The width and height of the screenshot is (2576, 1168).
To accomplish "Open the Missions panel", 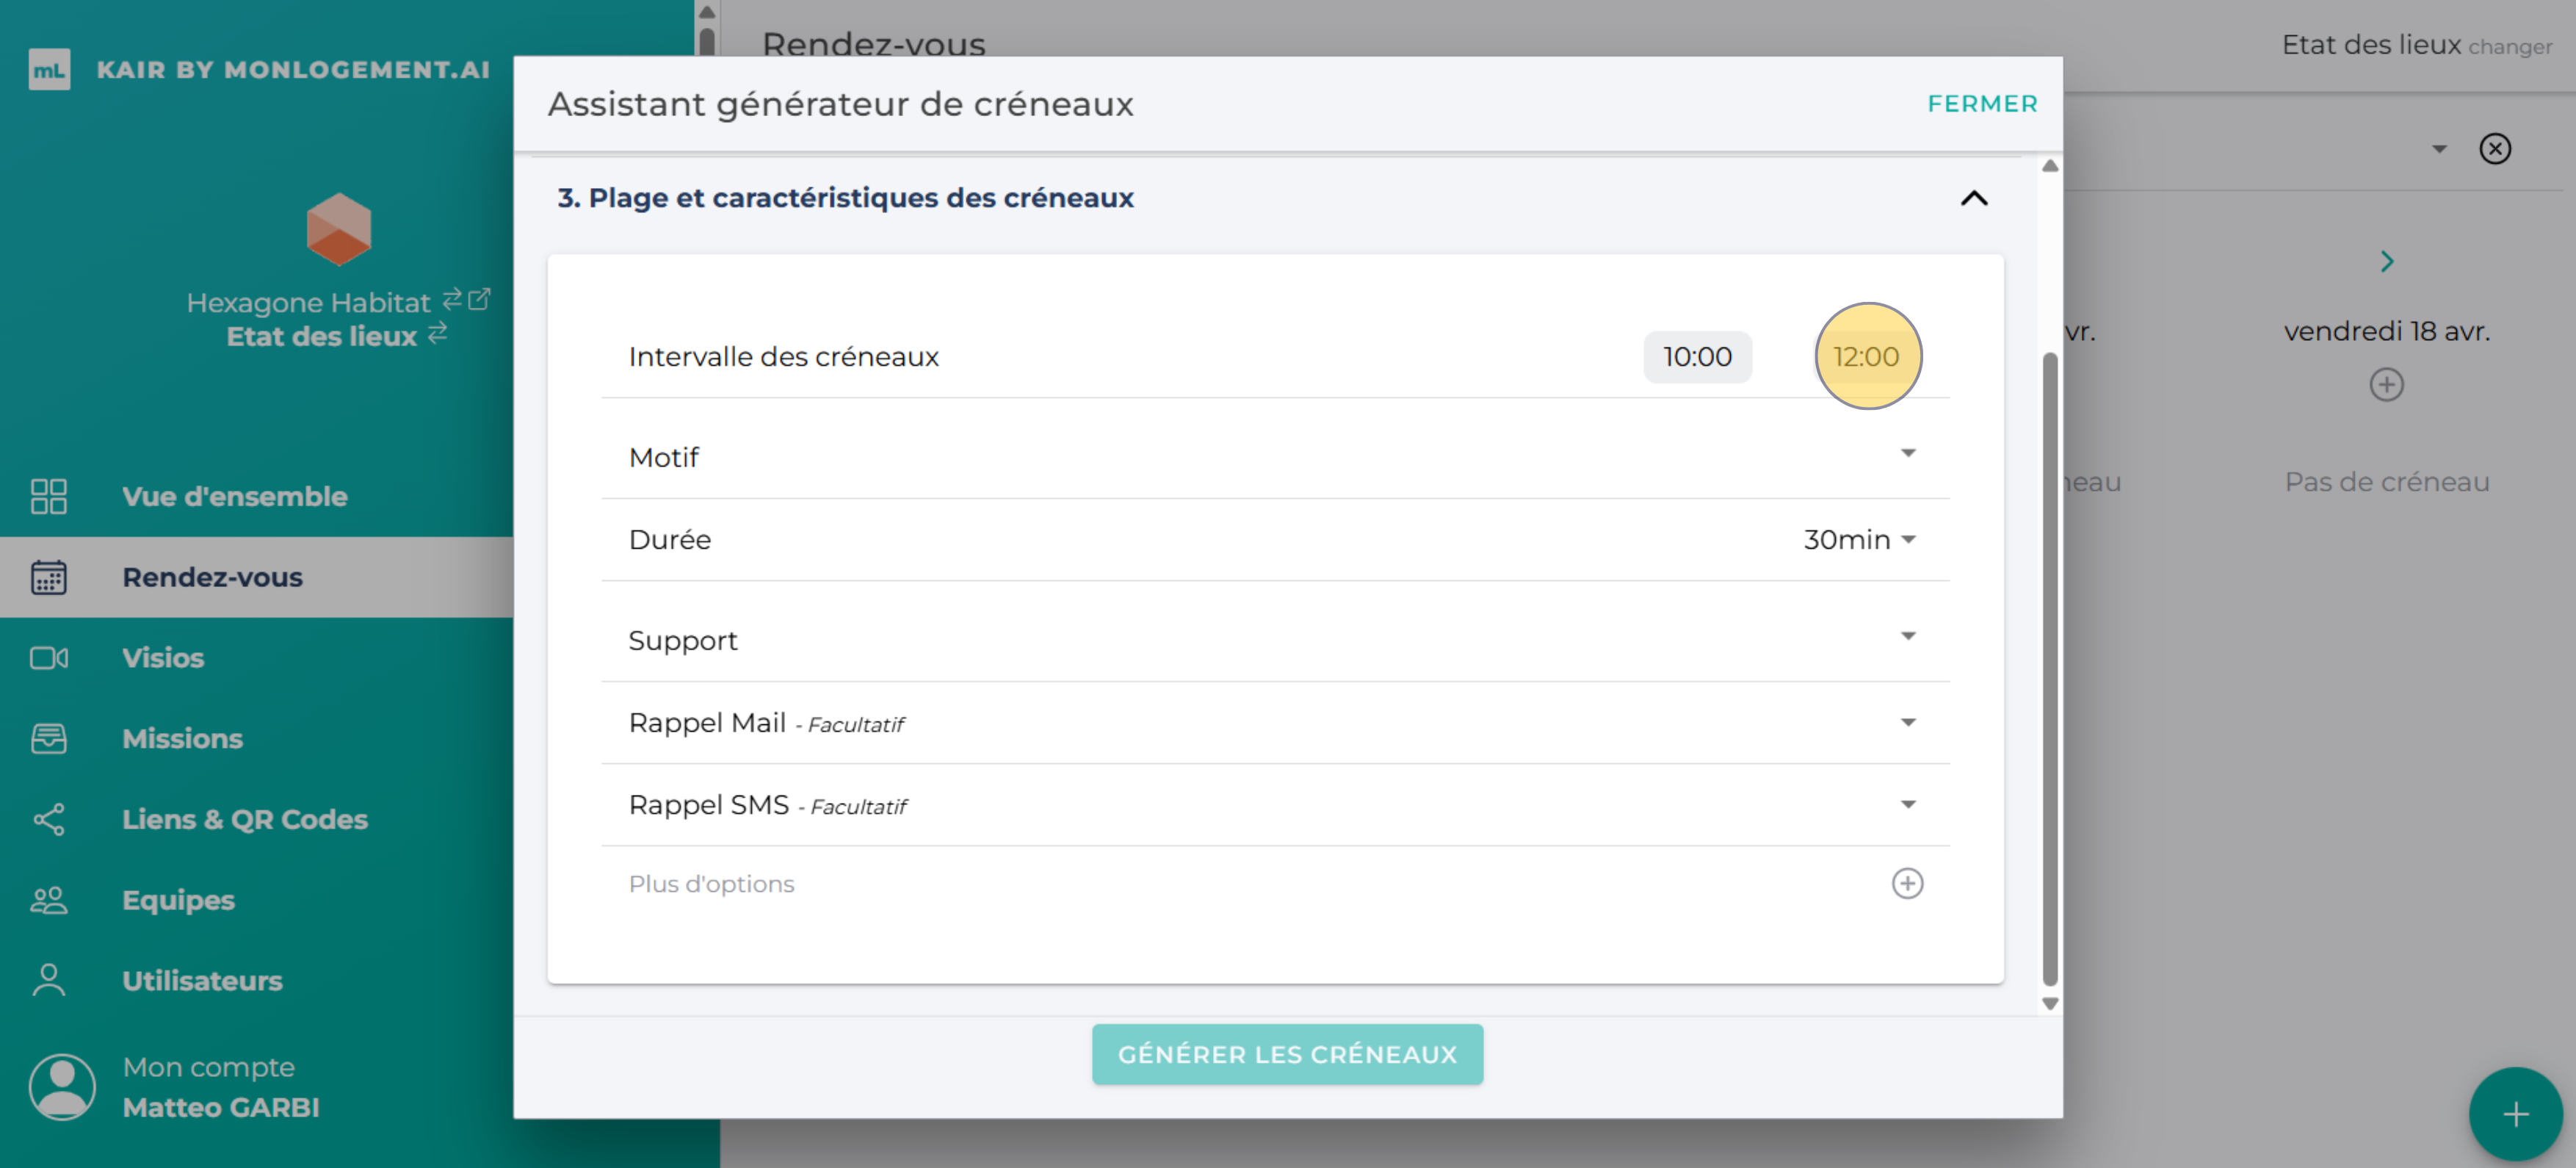I will [x=182, y=739].
